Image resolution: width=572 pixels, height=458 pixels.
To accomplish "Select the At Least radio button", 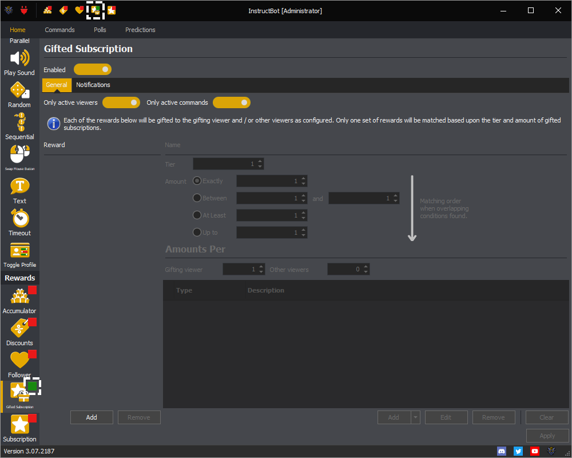I will point(197,215).
